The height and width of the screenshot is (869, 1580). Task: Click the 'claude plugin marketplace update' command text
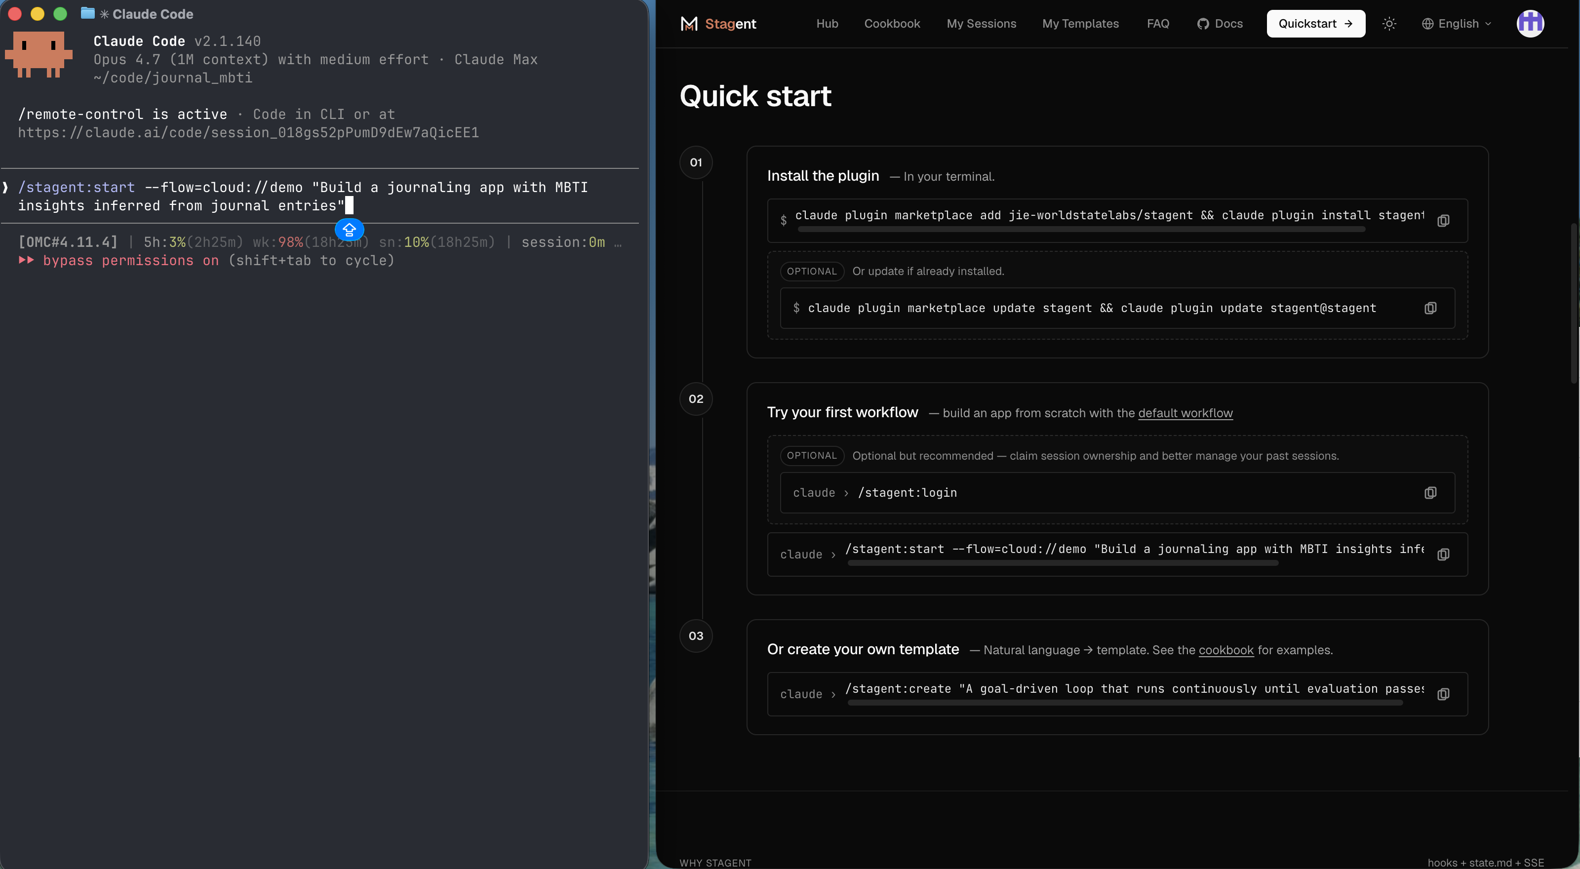1091,308
